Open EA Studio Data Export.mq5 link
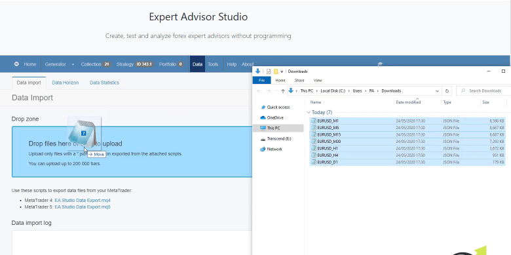This screenshot has height=255, width=511. point(83,206)
